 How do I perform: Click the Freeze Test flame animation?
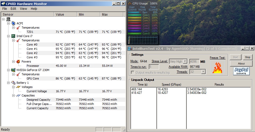click(x=218, y=67)
